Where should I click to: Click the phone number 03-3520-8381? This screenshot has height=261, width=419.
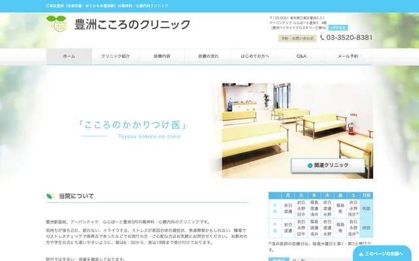350,38
